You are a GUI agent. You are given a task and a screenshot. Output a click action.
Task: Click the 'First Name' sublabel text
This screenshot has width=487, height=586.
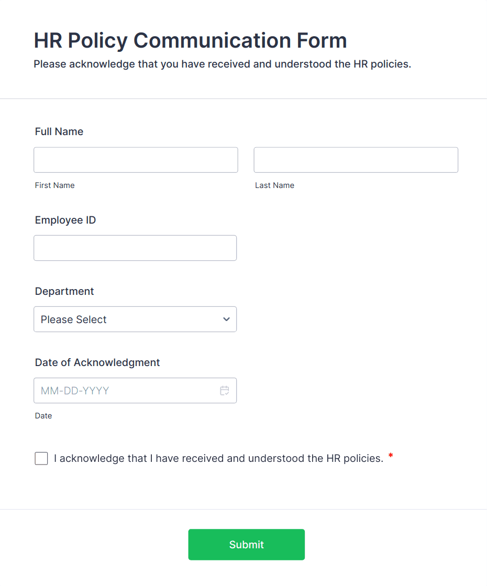[x=54, y=185]
